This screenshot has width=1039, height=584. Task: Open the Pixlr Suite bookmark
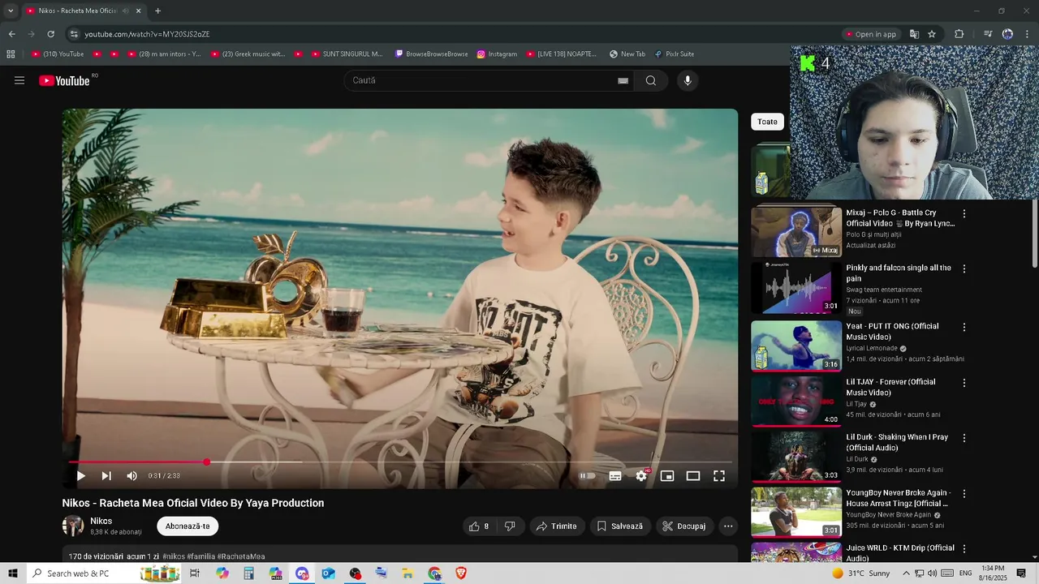click(x=675, y=54)
